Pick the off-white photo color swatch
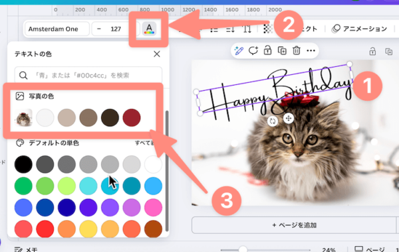 click(x=45, y=118)
